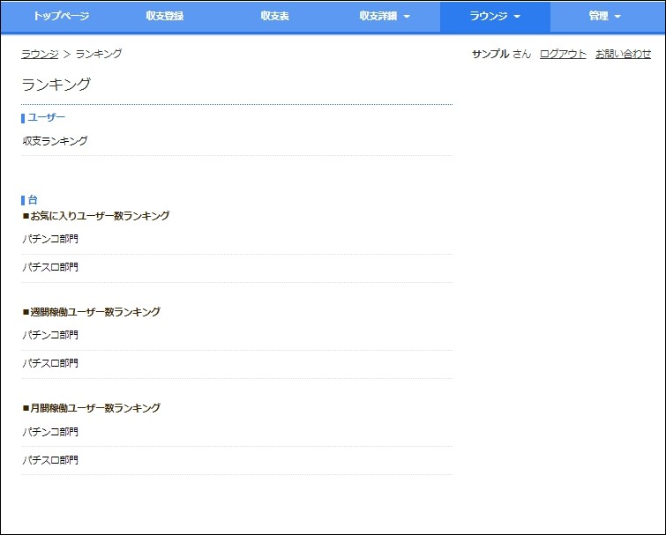Image resolution: width=666 pixels, height=535 pixels.
Task: Click the ユーザー section heading
Action: point(46,117)
